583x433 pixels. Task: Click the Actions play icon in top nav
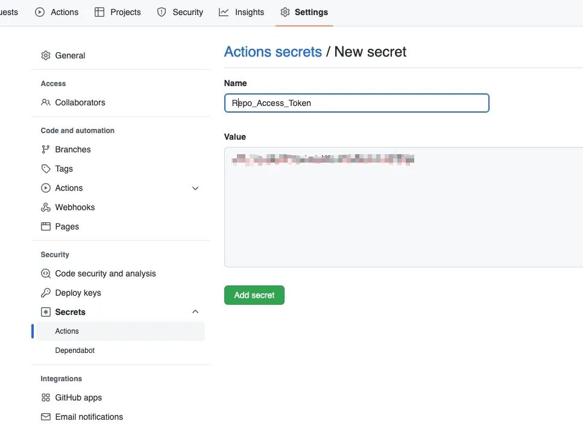pos(39,12)
